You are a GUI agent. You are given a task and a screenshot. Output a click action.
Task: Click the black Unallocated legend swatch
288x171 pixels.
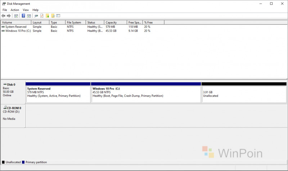pyautogui.click(x=3, y=162)
